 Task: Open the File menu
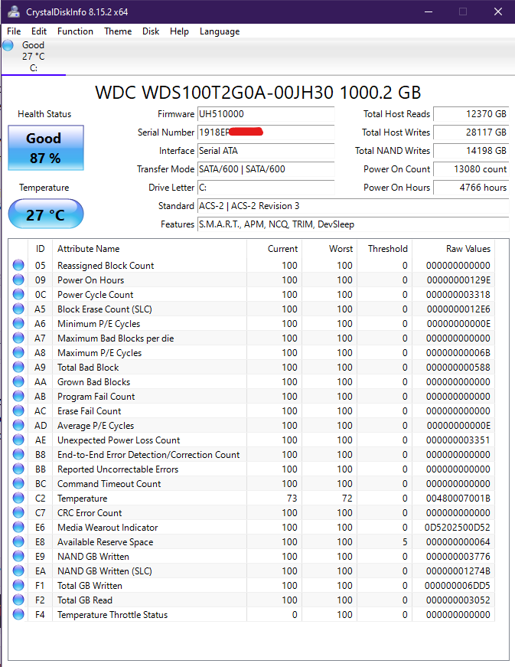[x=14, y=31]
